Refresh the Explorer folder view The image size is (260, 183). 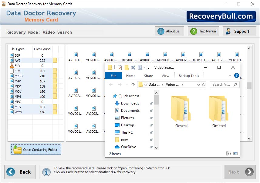(204, 85)
